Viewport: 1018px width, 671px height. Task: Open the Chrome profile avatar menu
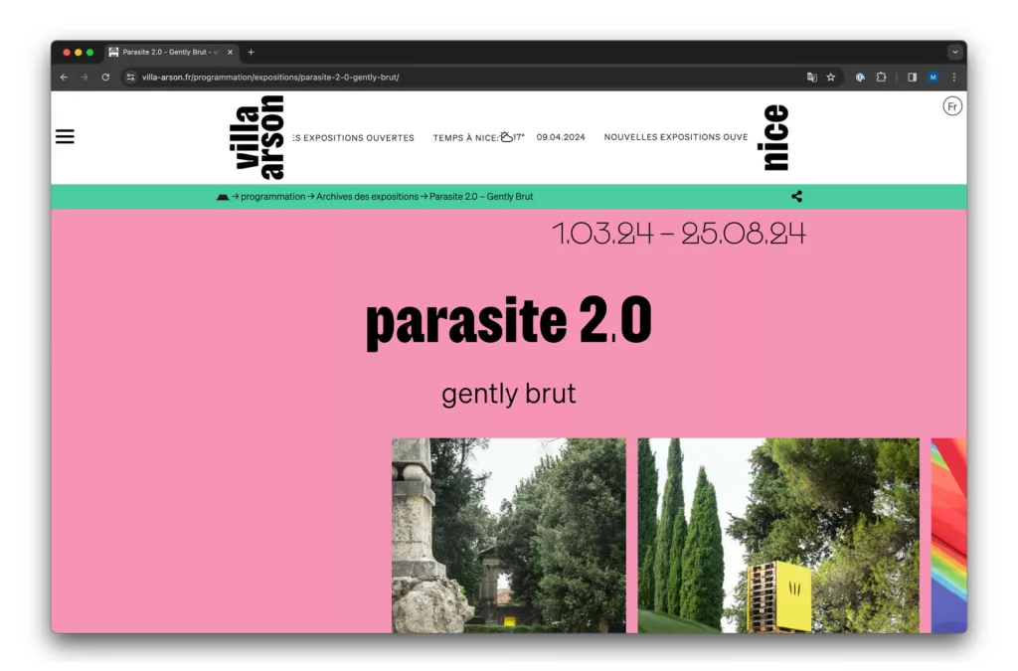pyautogui.click(x=933, y=78)
